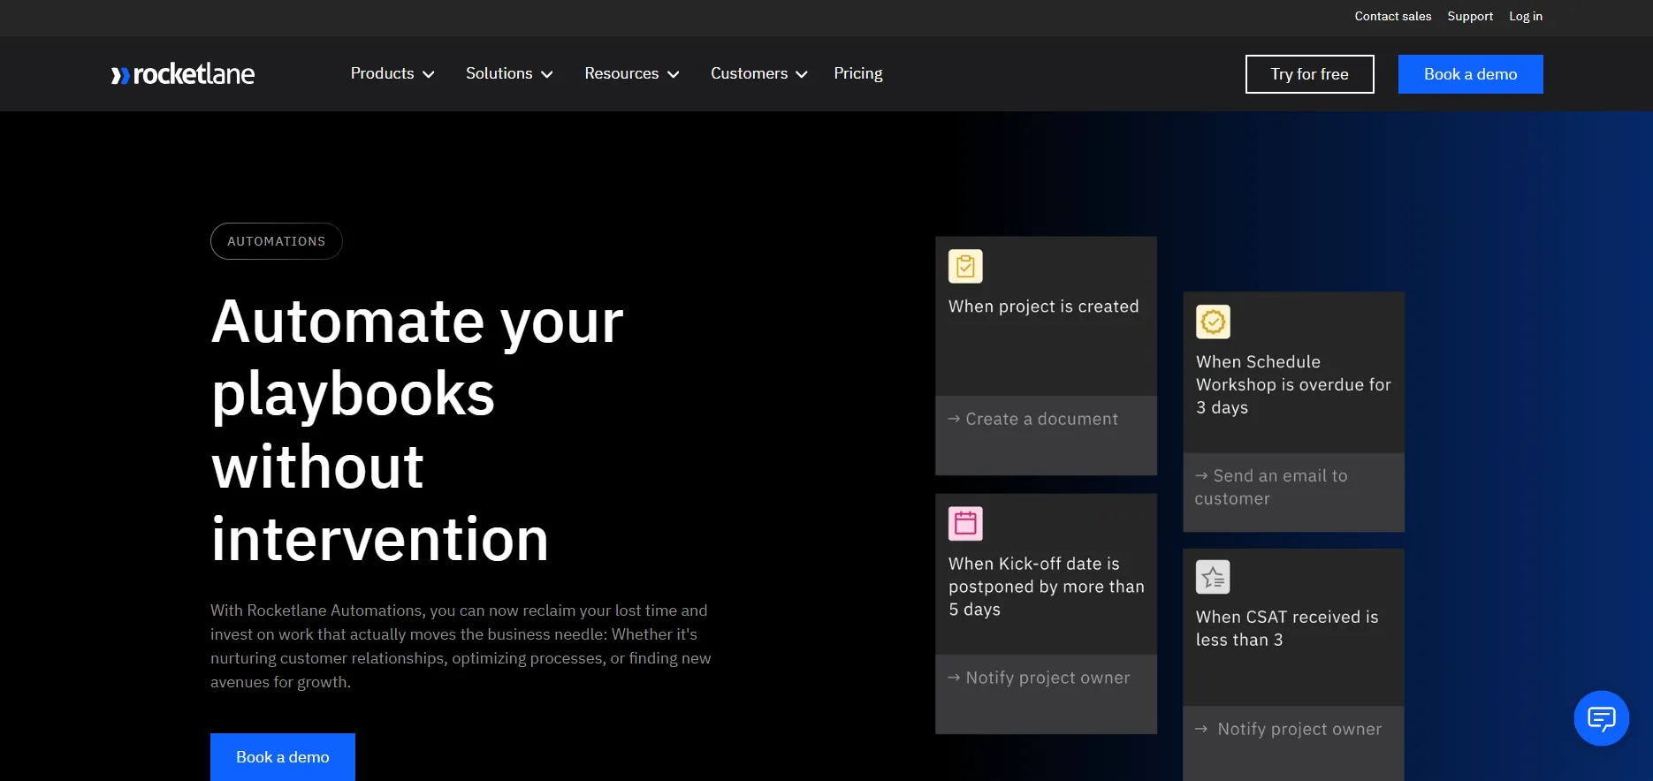Go to the Pricing page

(857, 74)
